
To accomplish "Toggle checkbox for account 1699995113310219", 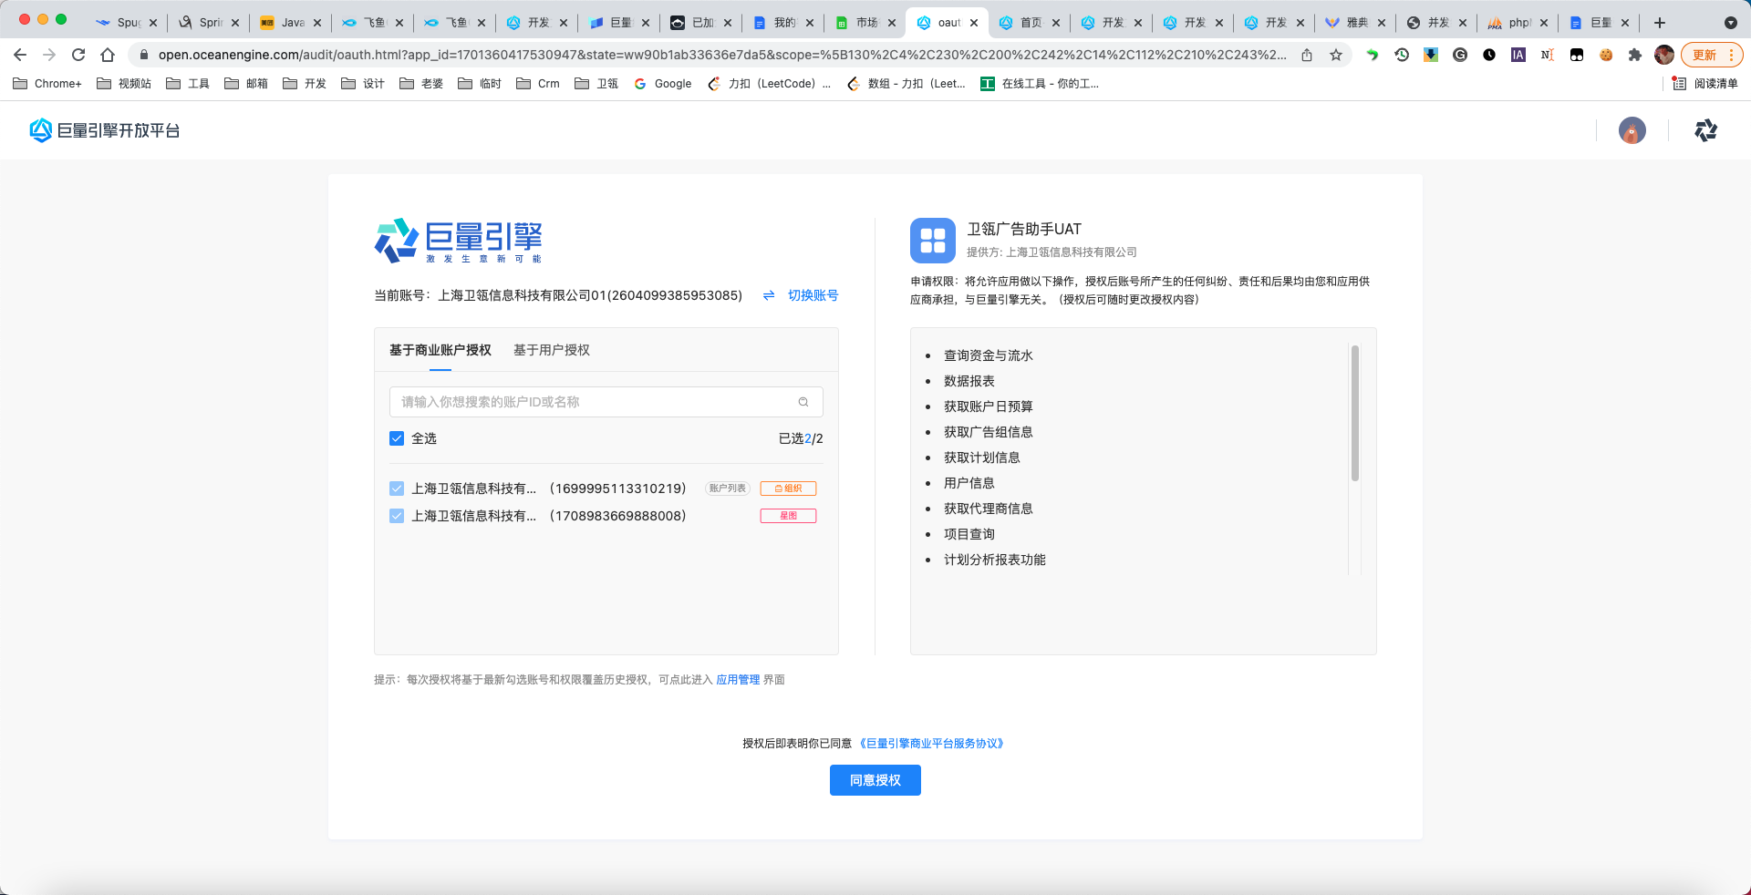I will click(x=397, y=489).
